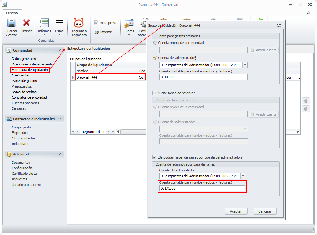
Task: Select the Cuenta propia de la comunidad radio for gastos ordinarios
Action: pos(155,43)
